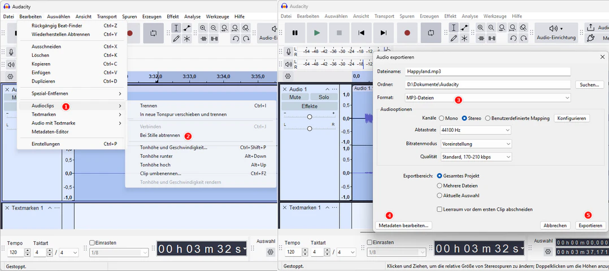Image resolution: width=609 pixels, height=271 pixels.
Task: Click the Exportieren button
Action: click(590, 225)
